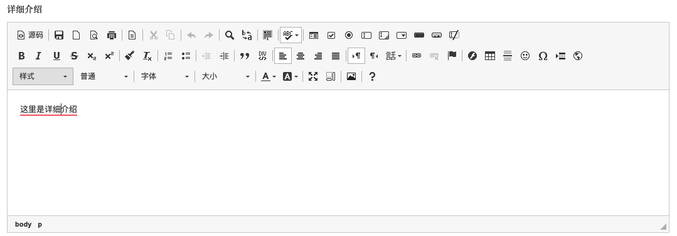The height and width of the screenshot is (236, 677).
Task: Increase the paragraph indent
Action: coord(224,56)
